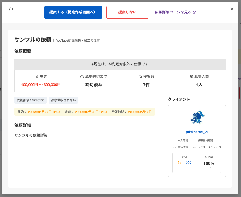241x197 pixels.
Task: Click the 機密保持確認 status label
Action: 205,141
